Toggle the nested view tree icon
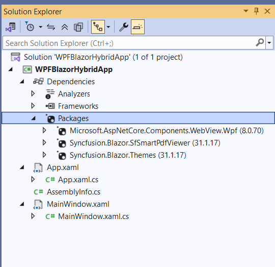This screenshot has height=267, width=275. (x=98, y=27)
